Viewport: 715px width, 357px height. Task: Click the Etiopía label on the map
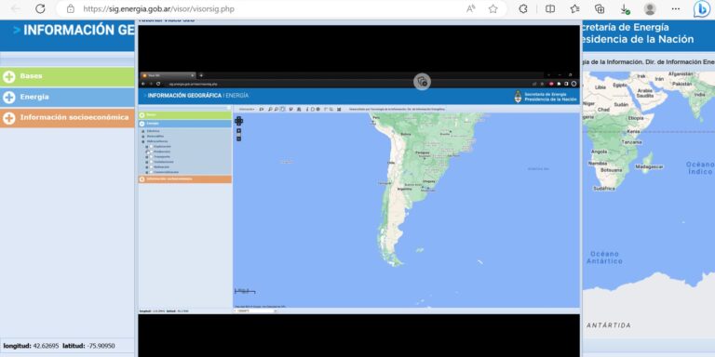pos(636,118)
